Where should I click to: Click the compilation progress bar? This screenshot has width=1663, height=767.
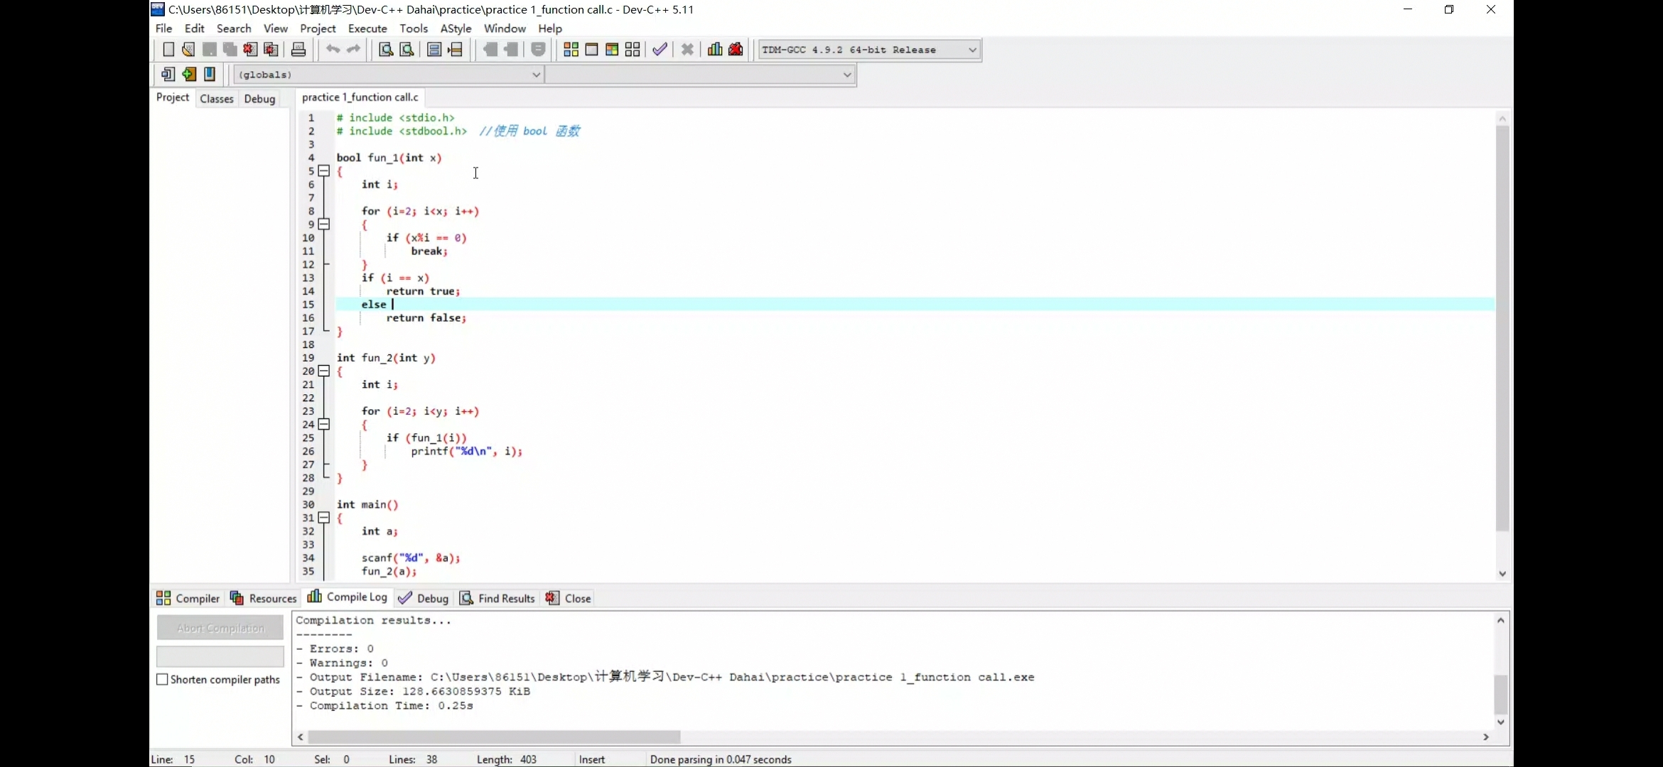pos(220,656)
